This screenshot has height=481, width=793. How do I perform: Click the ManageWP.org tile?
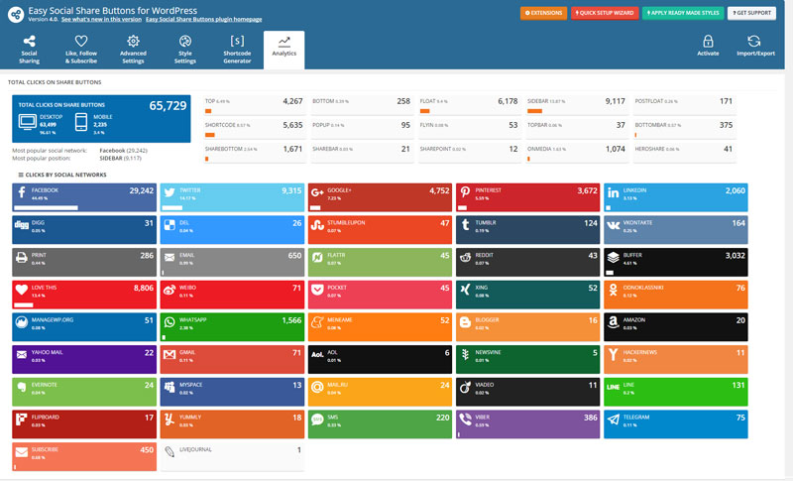(x=84, y=327)
